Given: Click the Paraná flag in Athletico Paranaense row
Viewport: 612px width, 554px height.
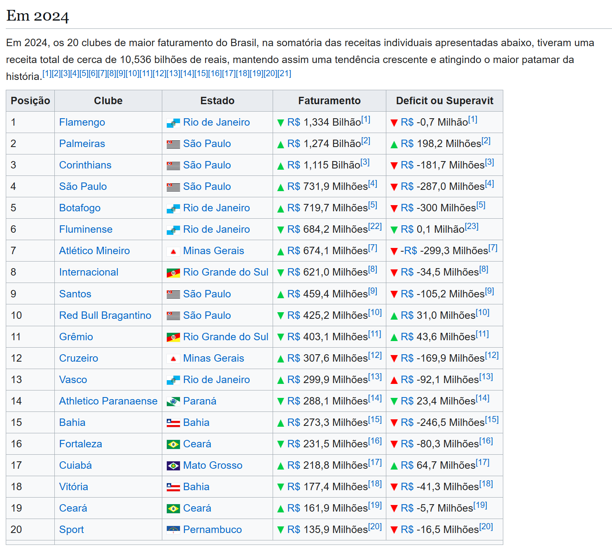Looking at the screenshot, I should pyautogui.click(x=173, y=402).
